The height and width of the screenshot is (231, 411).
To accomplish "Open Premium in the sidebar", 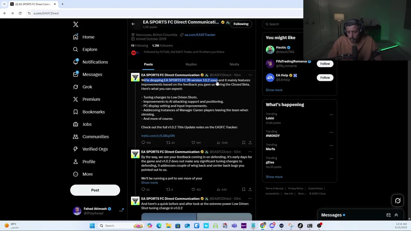I will point(86,99).
